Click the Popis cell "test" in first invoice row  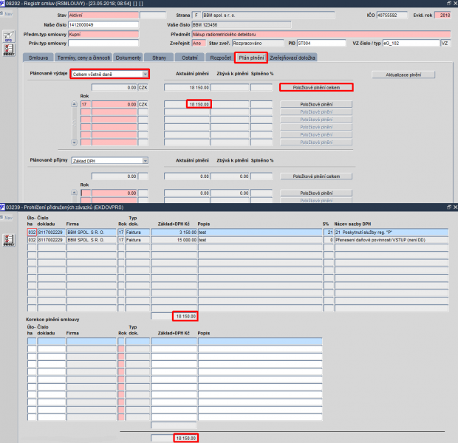click(260, 233)
